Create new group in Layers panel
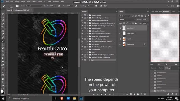Viewport: 180px width, 101px height. coord(138,94)
